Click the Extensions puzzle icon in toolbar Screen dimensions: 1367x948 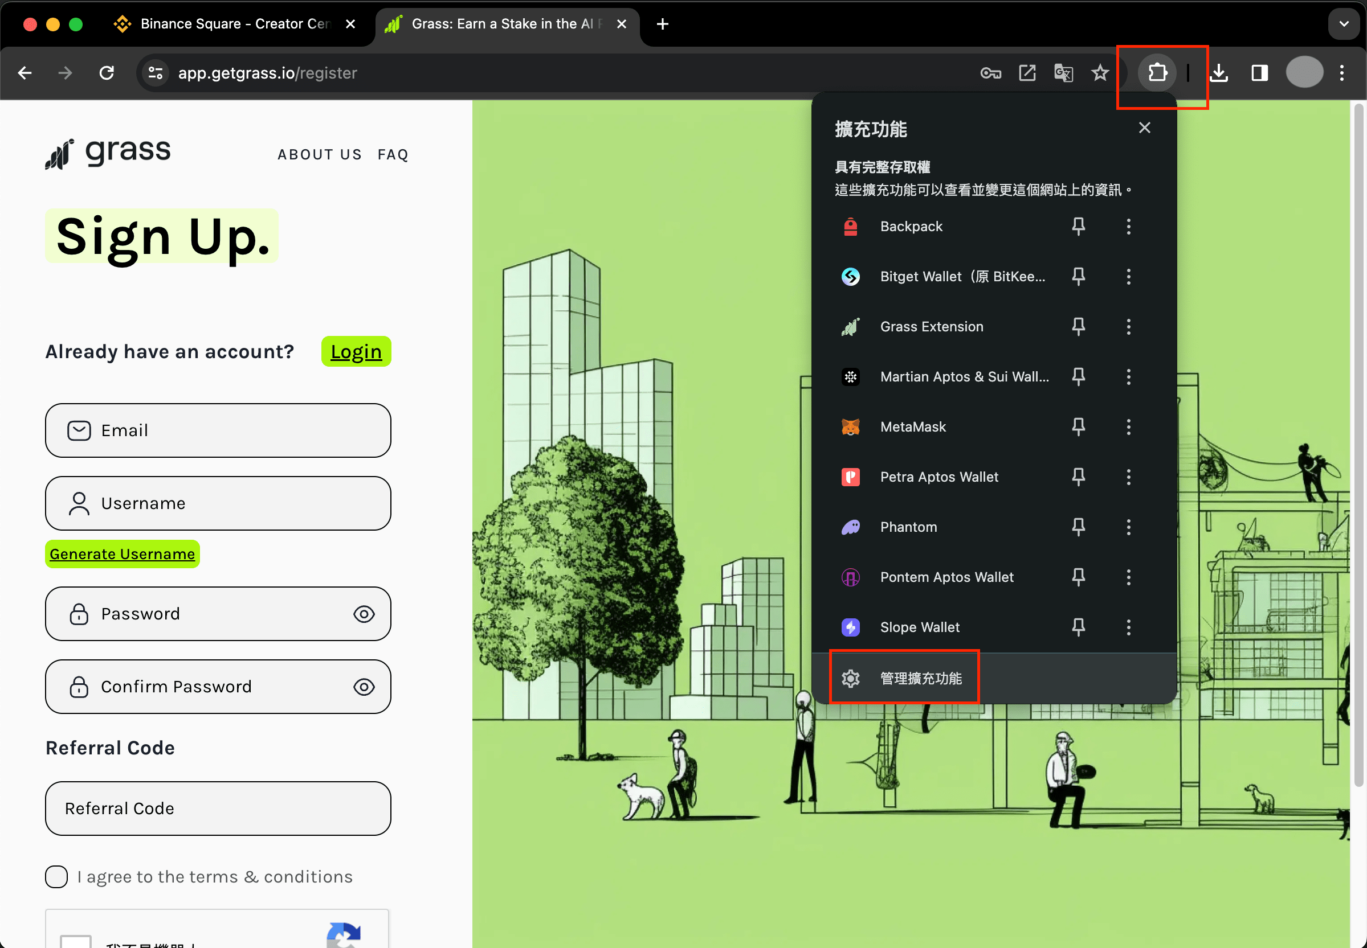click(x=1157, y=73)
